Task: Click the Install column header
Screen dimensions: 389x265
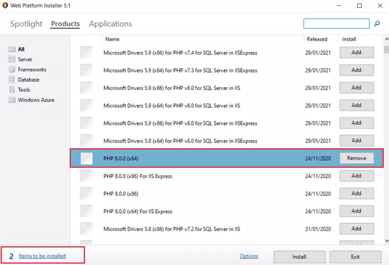Action: pyautogui.click(x=349, y=39)
